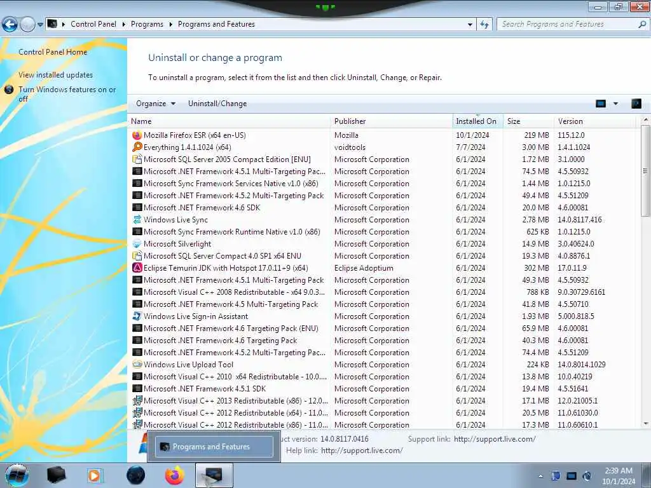Screen dimensions: 651x488
Task: Expand the Programs breadcrumb arrow
Action: [170, 25]
